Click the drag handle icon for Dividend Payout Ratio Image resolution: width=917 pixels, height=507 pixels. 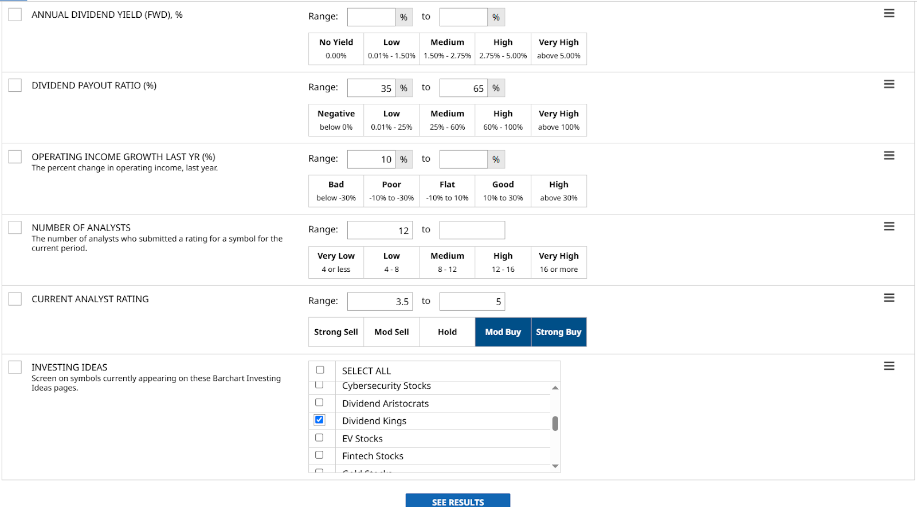pos(889,84)
